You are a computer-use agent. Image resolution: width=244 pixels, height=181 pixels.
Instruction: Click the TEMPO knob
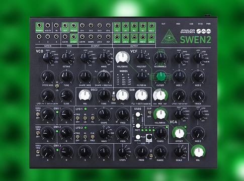[160, 133]
